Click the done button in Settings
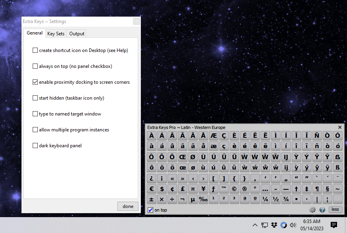The height and width of the screenshot is (233, 347). pos(128,206)
